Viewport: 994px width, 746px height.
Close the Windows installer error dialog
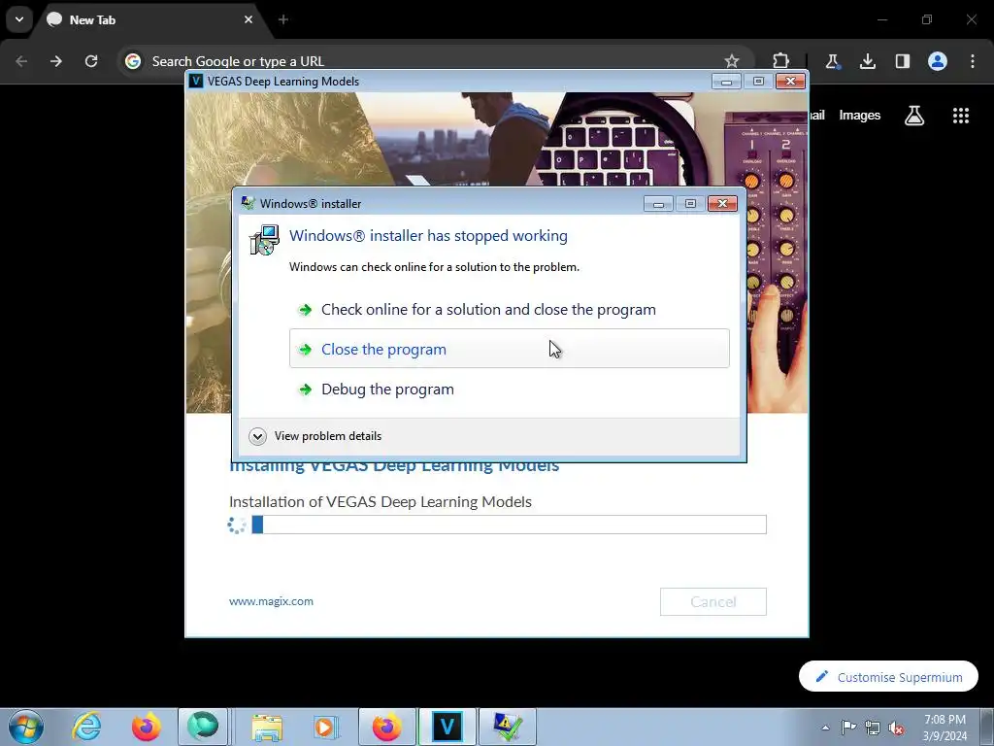[x=722, y=204]
